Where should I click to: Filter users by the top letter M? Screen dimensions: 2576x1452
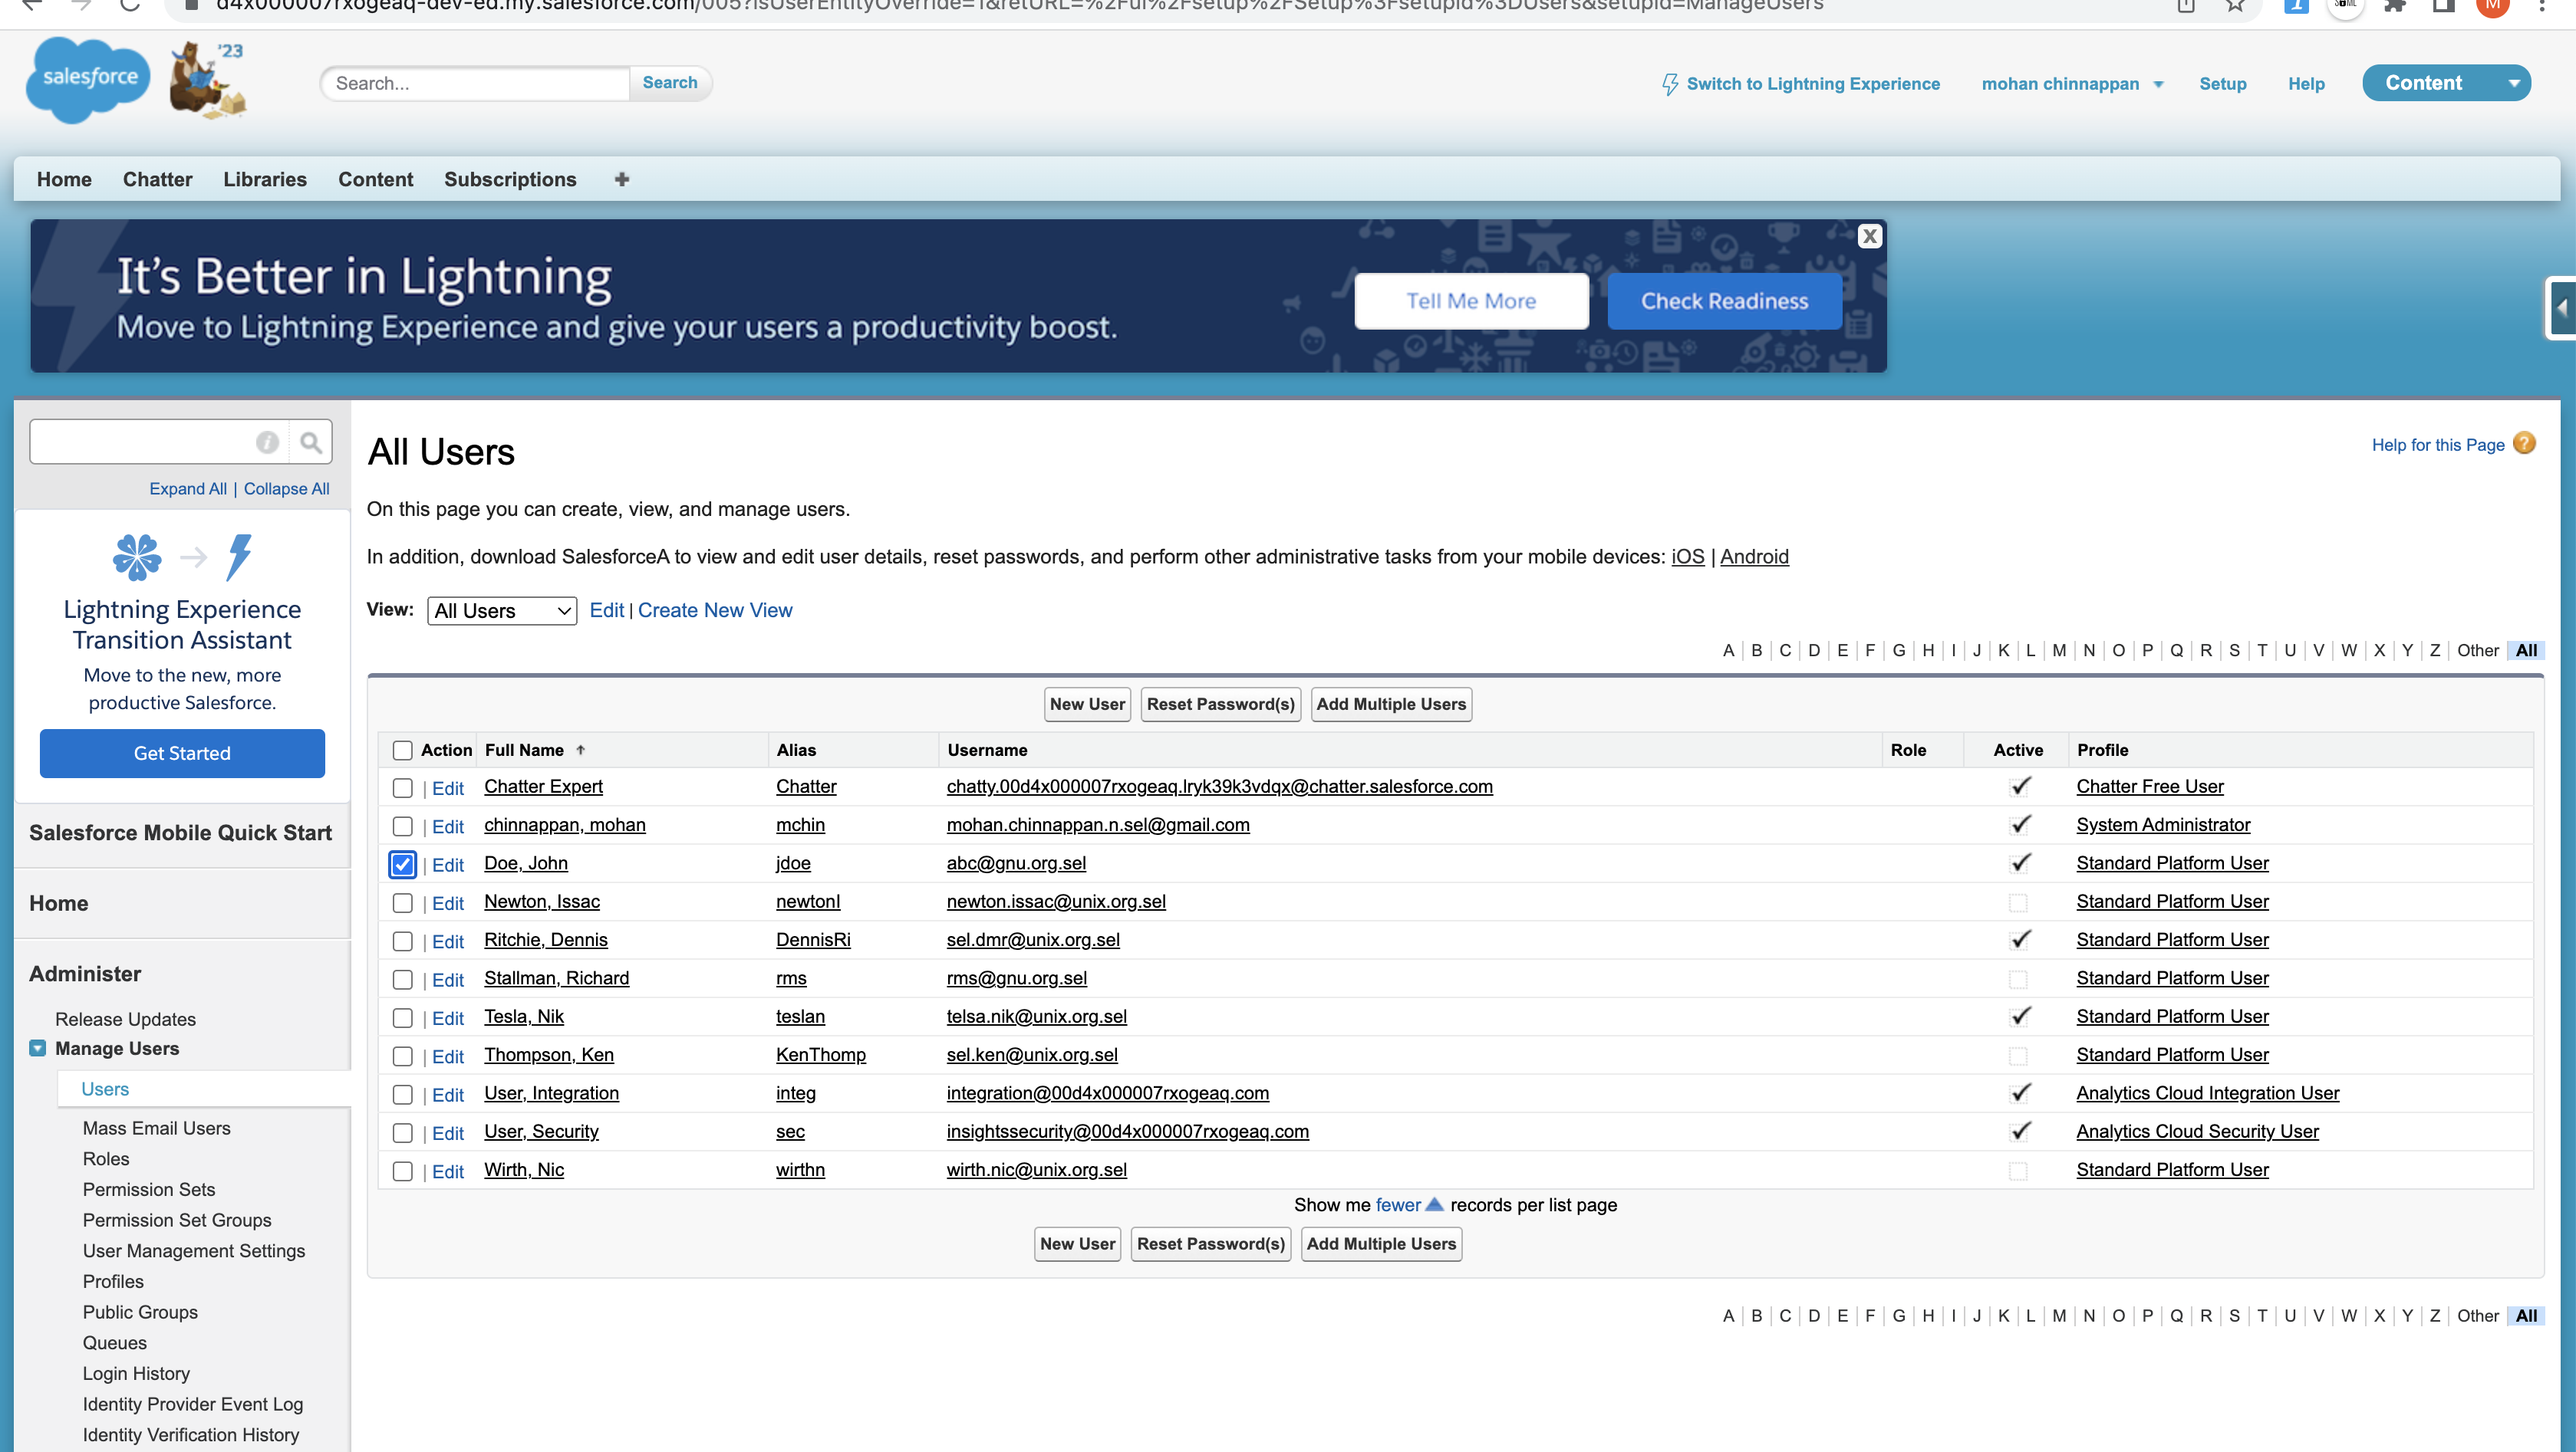pos(2059,651)
